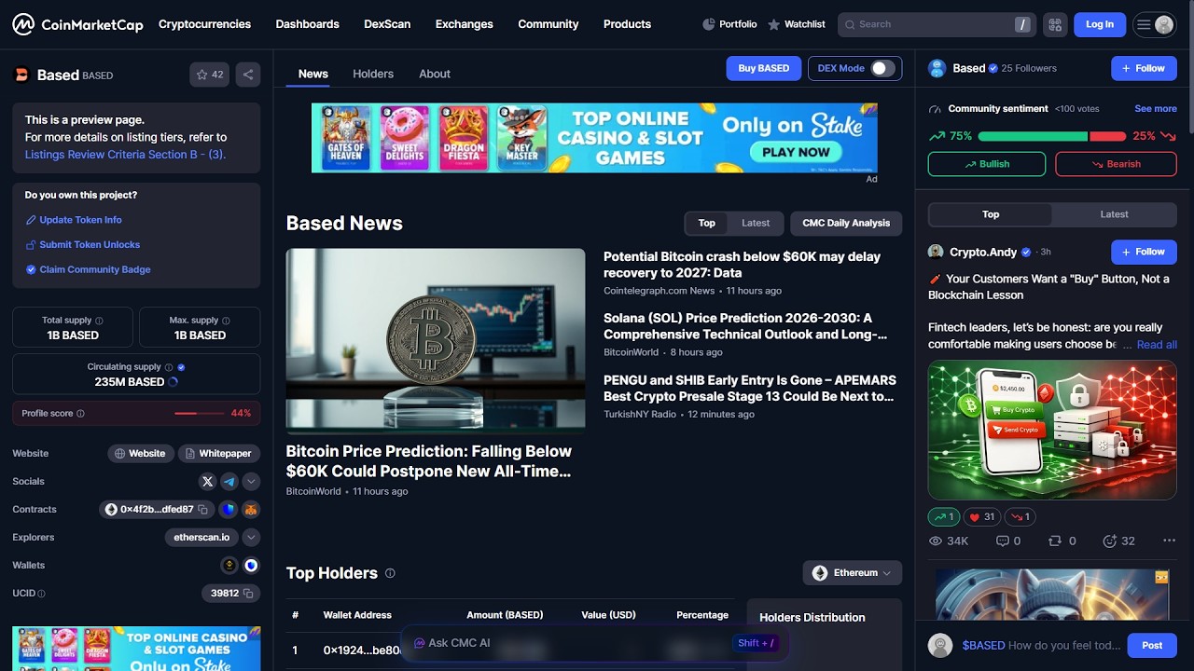Open the blue shield wallet icon in Wallets row
This screenshot has height=671, width=1194.
click(x=251, y=566)
